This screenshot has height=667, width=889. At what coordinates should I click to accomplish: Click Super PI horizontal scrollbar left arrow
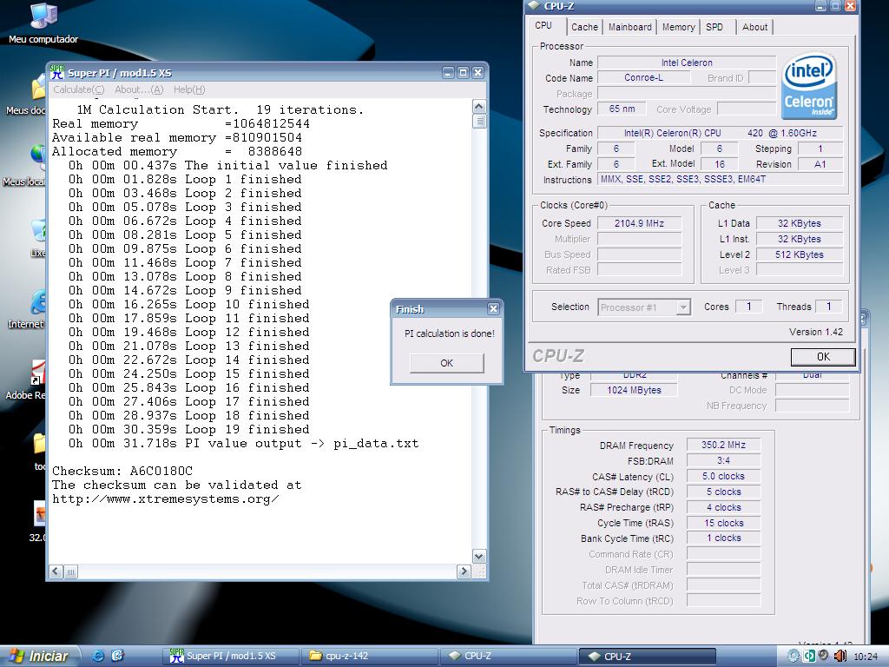pos(56,571)
